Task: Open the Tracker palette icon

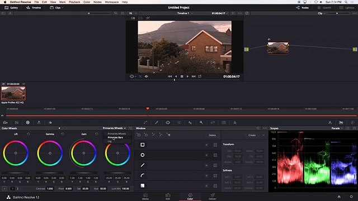Action: pyautogui.click(x=179, y=123)
